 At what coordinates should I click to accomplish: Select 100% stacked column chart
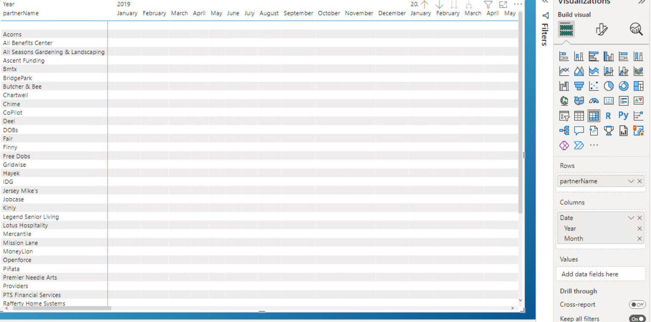tap(638, 56)
